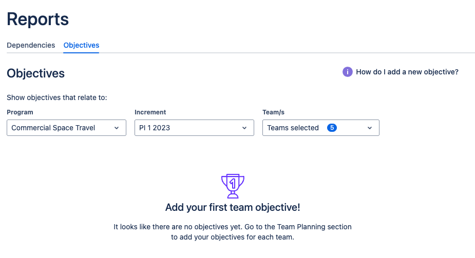Click the Increment field label
Viewport: 475px width, 258px height.
pyautogui.click(x=150, y=112)
